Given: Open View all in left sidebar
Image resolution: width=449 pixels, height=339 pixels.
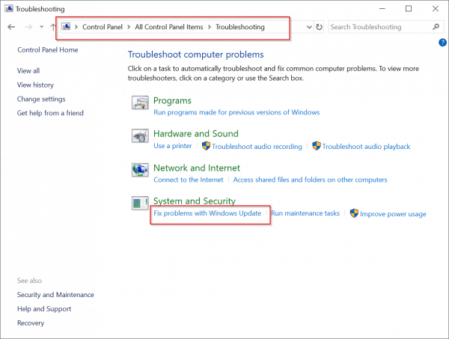Looking at the screenshot, I should (28, 70).
